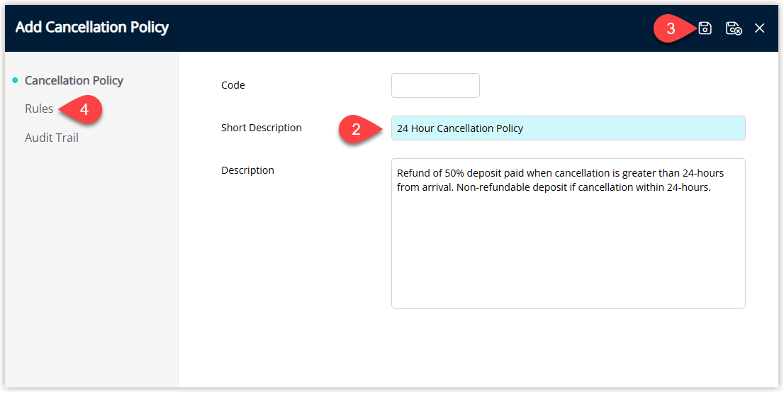Click the Description label text
This screenshot has width=784, height=393.
point(247,170)
